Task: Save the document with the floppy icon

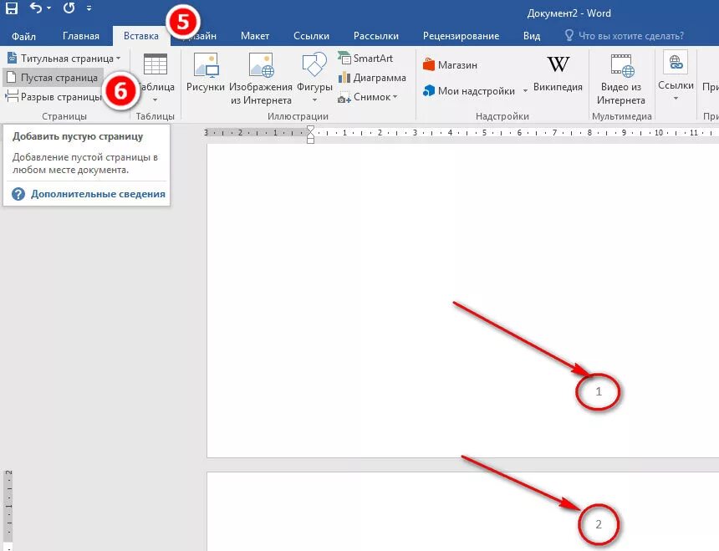Action: (x=11, y=8)
